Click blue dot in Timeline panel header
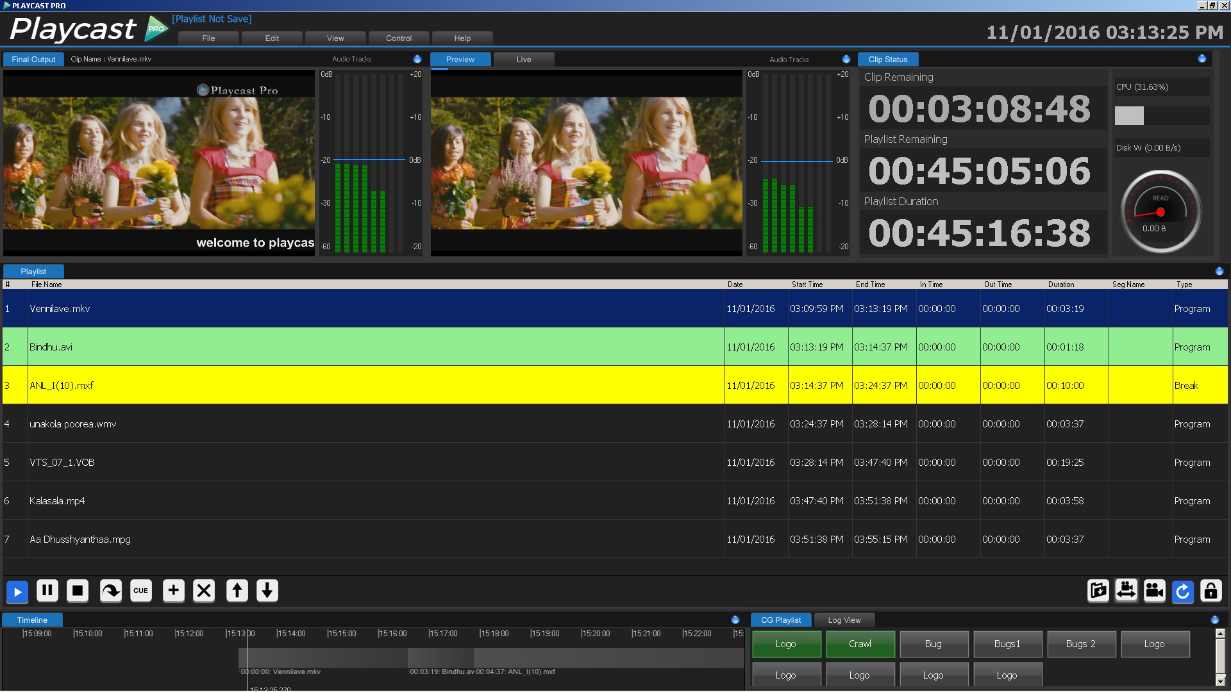The image size is (1231, 692). [x=735, y=620]
